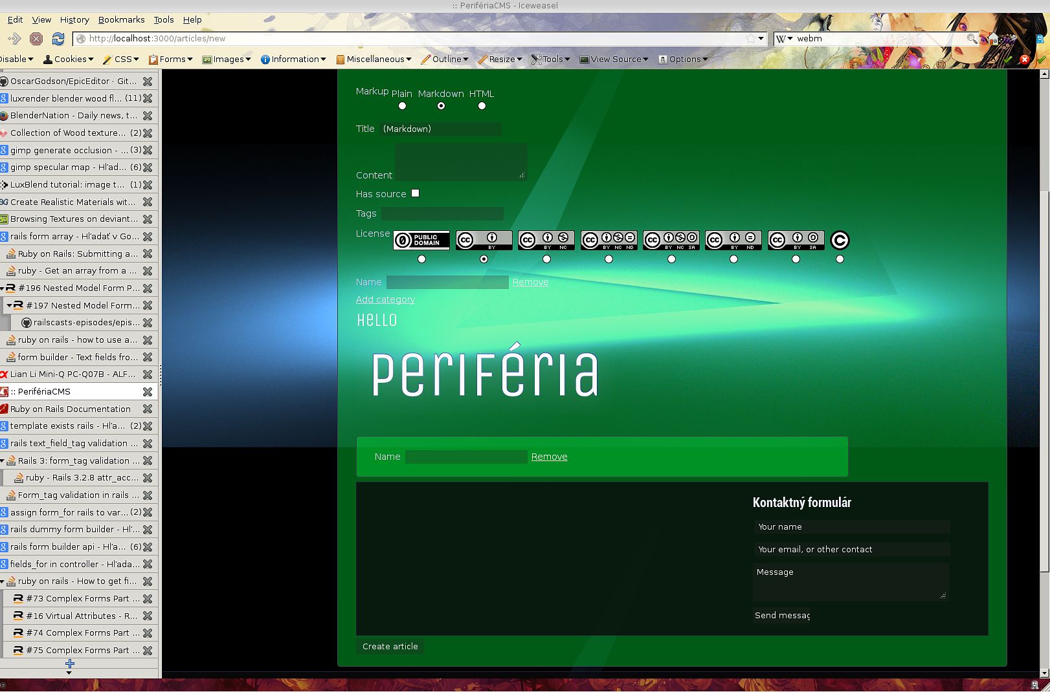Close the OscarGodson/EpicEditor tab
This screenshot has height=692, width=1050.
(x=148, y=81)
